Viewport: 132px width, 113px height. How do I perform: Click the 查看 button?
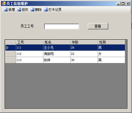[x=98, y=26]
